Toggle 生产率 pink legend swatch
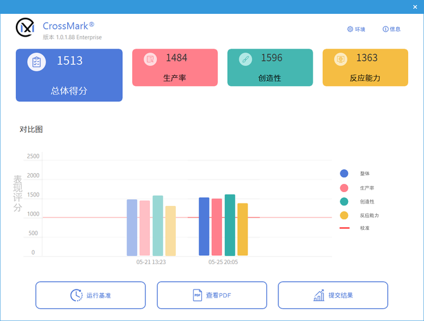 tap(344, 188)
